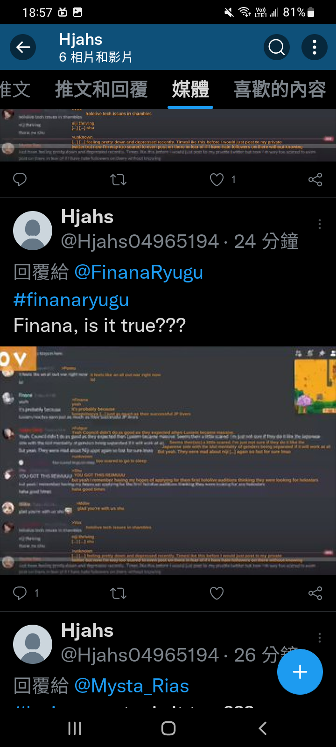Select the 媒體 tab
This screenshot has width=336, height=747.
(190, 89)
